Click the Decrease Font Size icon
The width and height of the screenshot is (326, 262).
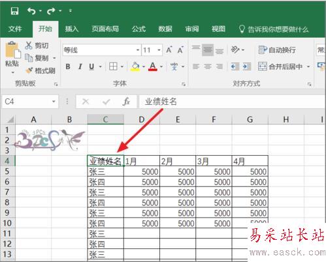point(180,50)
